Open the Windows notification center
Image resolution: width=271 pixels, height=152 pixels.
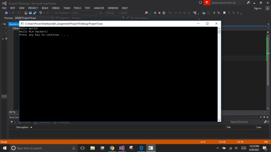pyautogui.click(x=265, y=148)
